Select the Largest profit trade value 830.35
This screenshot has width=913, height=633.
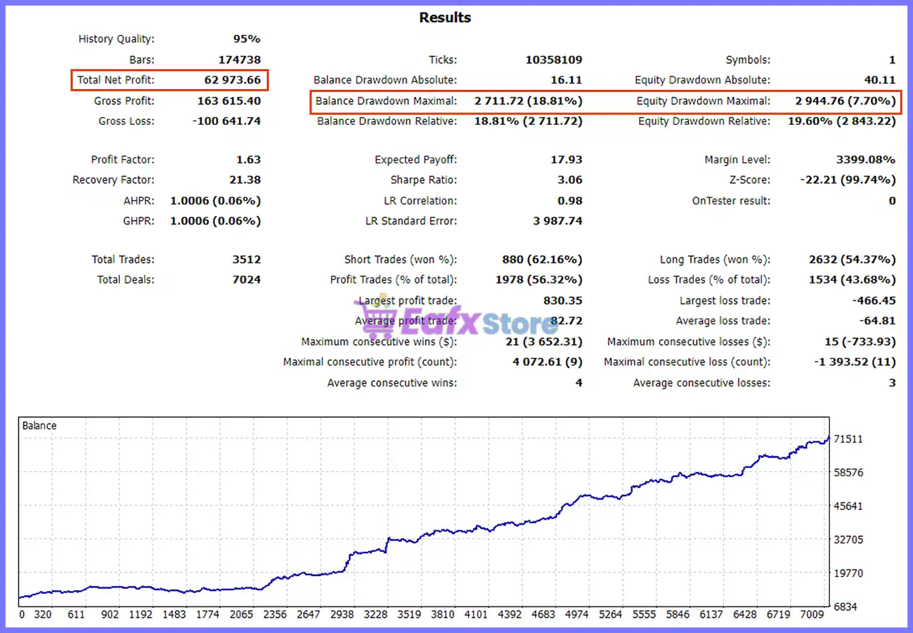[x=563, y=300]
